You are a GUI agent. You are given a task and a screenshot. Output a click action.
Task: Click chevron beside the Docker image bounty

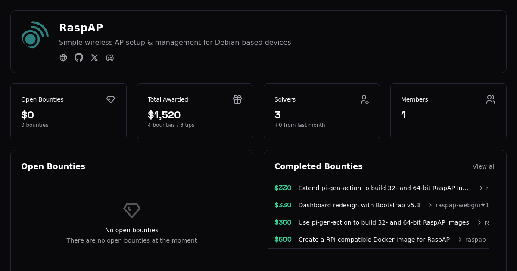coord(460,240)
